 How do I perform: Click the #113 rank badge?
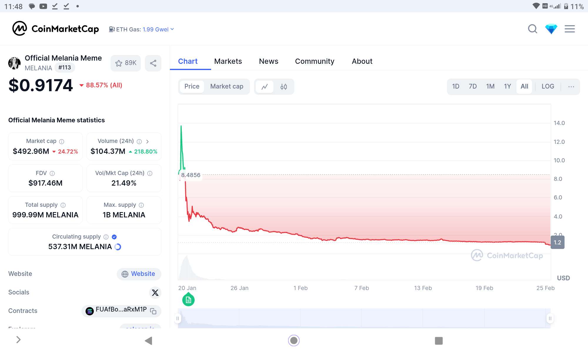point(65,67)
